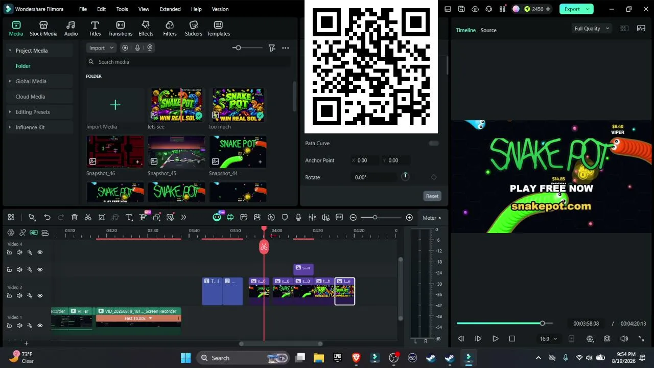Expand Editing Presets

(10, 112)
